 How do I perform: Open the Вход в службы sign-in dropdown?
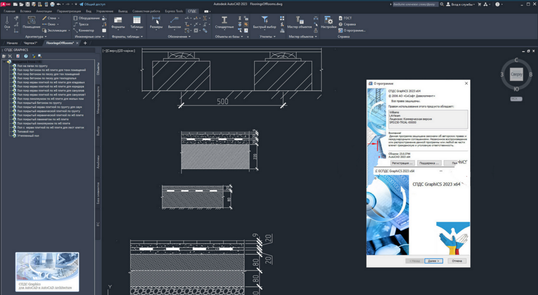click(461, 4)
